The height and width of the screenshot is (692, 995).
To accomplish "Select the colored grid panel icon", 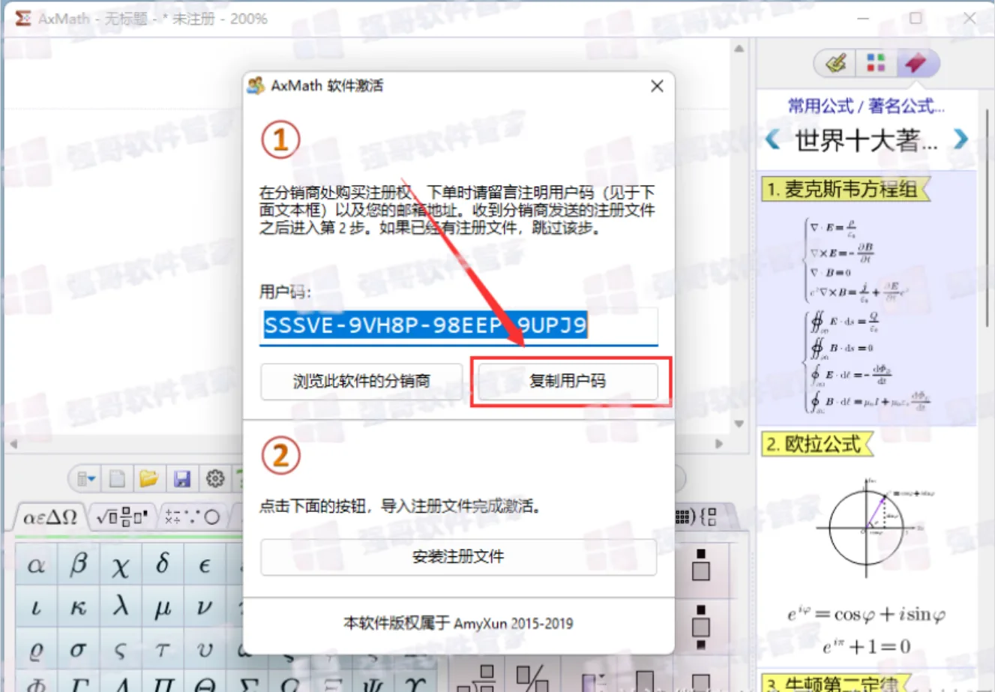I will 876,63.
